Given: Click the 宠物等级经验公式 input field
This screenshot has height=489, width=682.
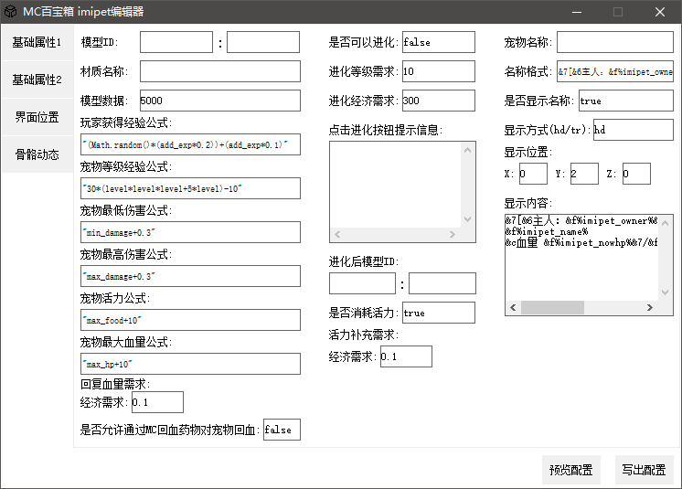Looking at the screenshot, I should (x=190, y=188).
